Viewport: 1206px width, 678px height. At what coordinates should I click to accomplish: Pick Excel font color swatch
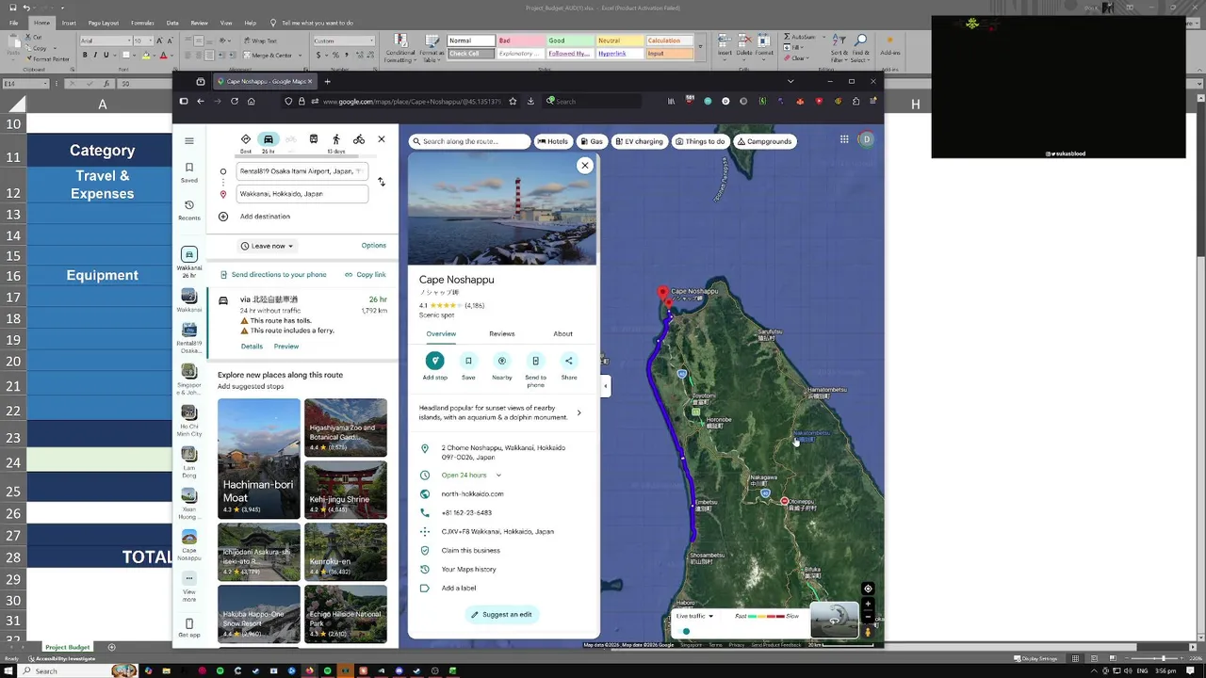coord(163,56)
